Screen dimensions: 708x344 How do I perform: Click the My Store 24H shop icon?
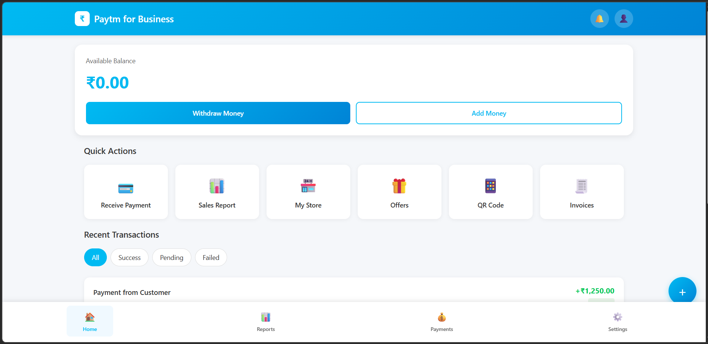point(308,186)
